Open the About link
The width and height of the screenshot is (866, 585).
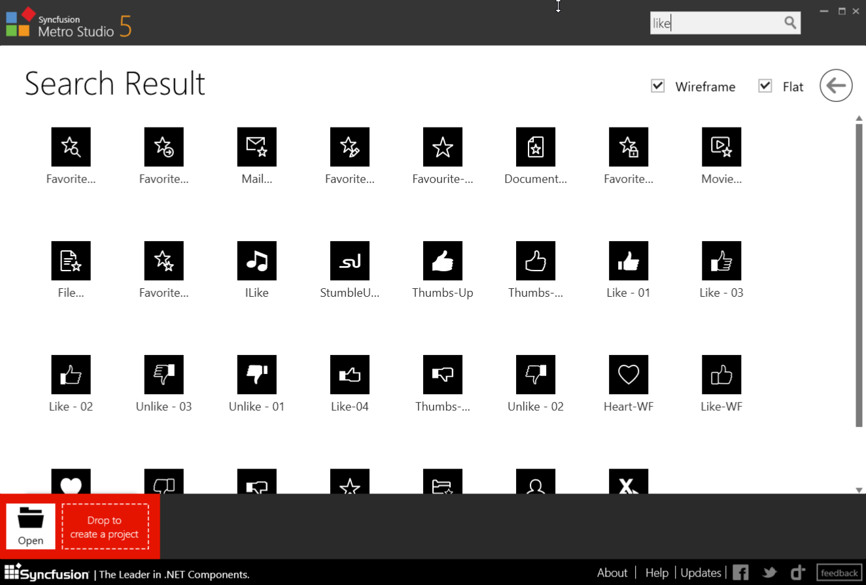point(612,573)
